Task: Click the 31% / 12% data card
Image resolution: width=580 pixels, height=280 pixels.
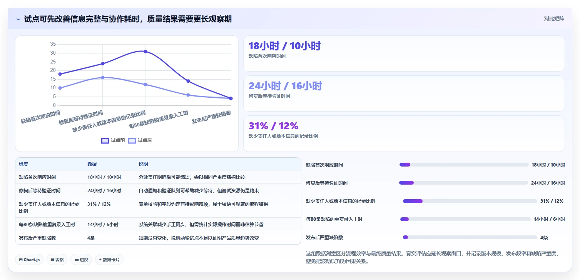Action: point(404,133)
